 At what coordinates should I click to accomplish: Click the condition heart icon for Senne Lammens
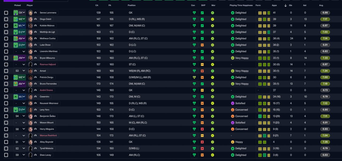point(194,13)
